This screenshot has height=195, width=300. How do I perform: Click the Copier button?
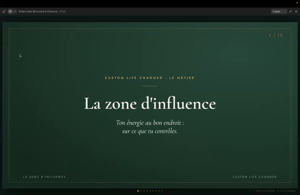(x=276, y=11)
